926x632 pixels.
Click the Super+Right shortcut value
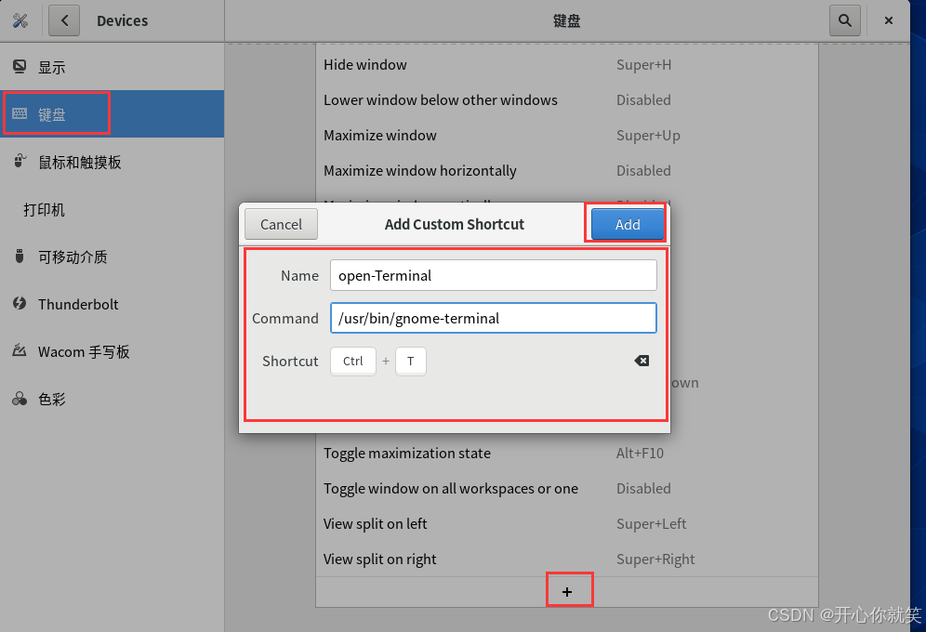coord(655,560)
